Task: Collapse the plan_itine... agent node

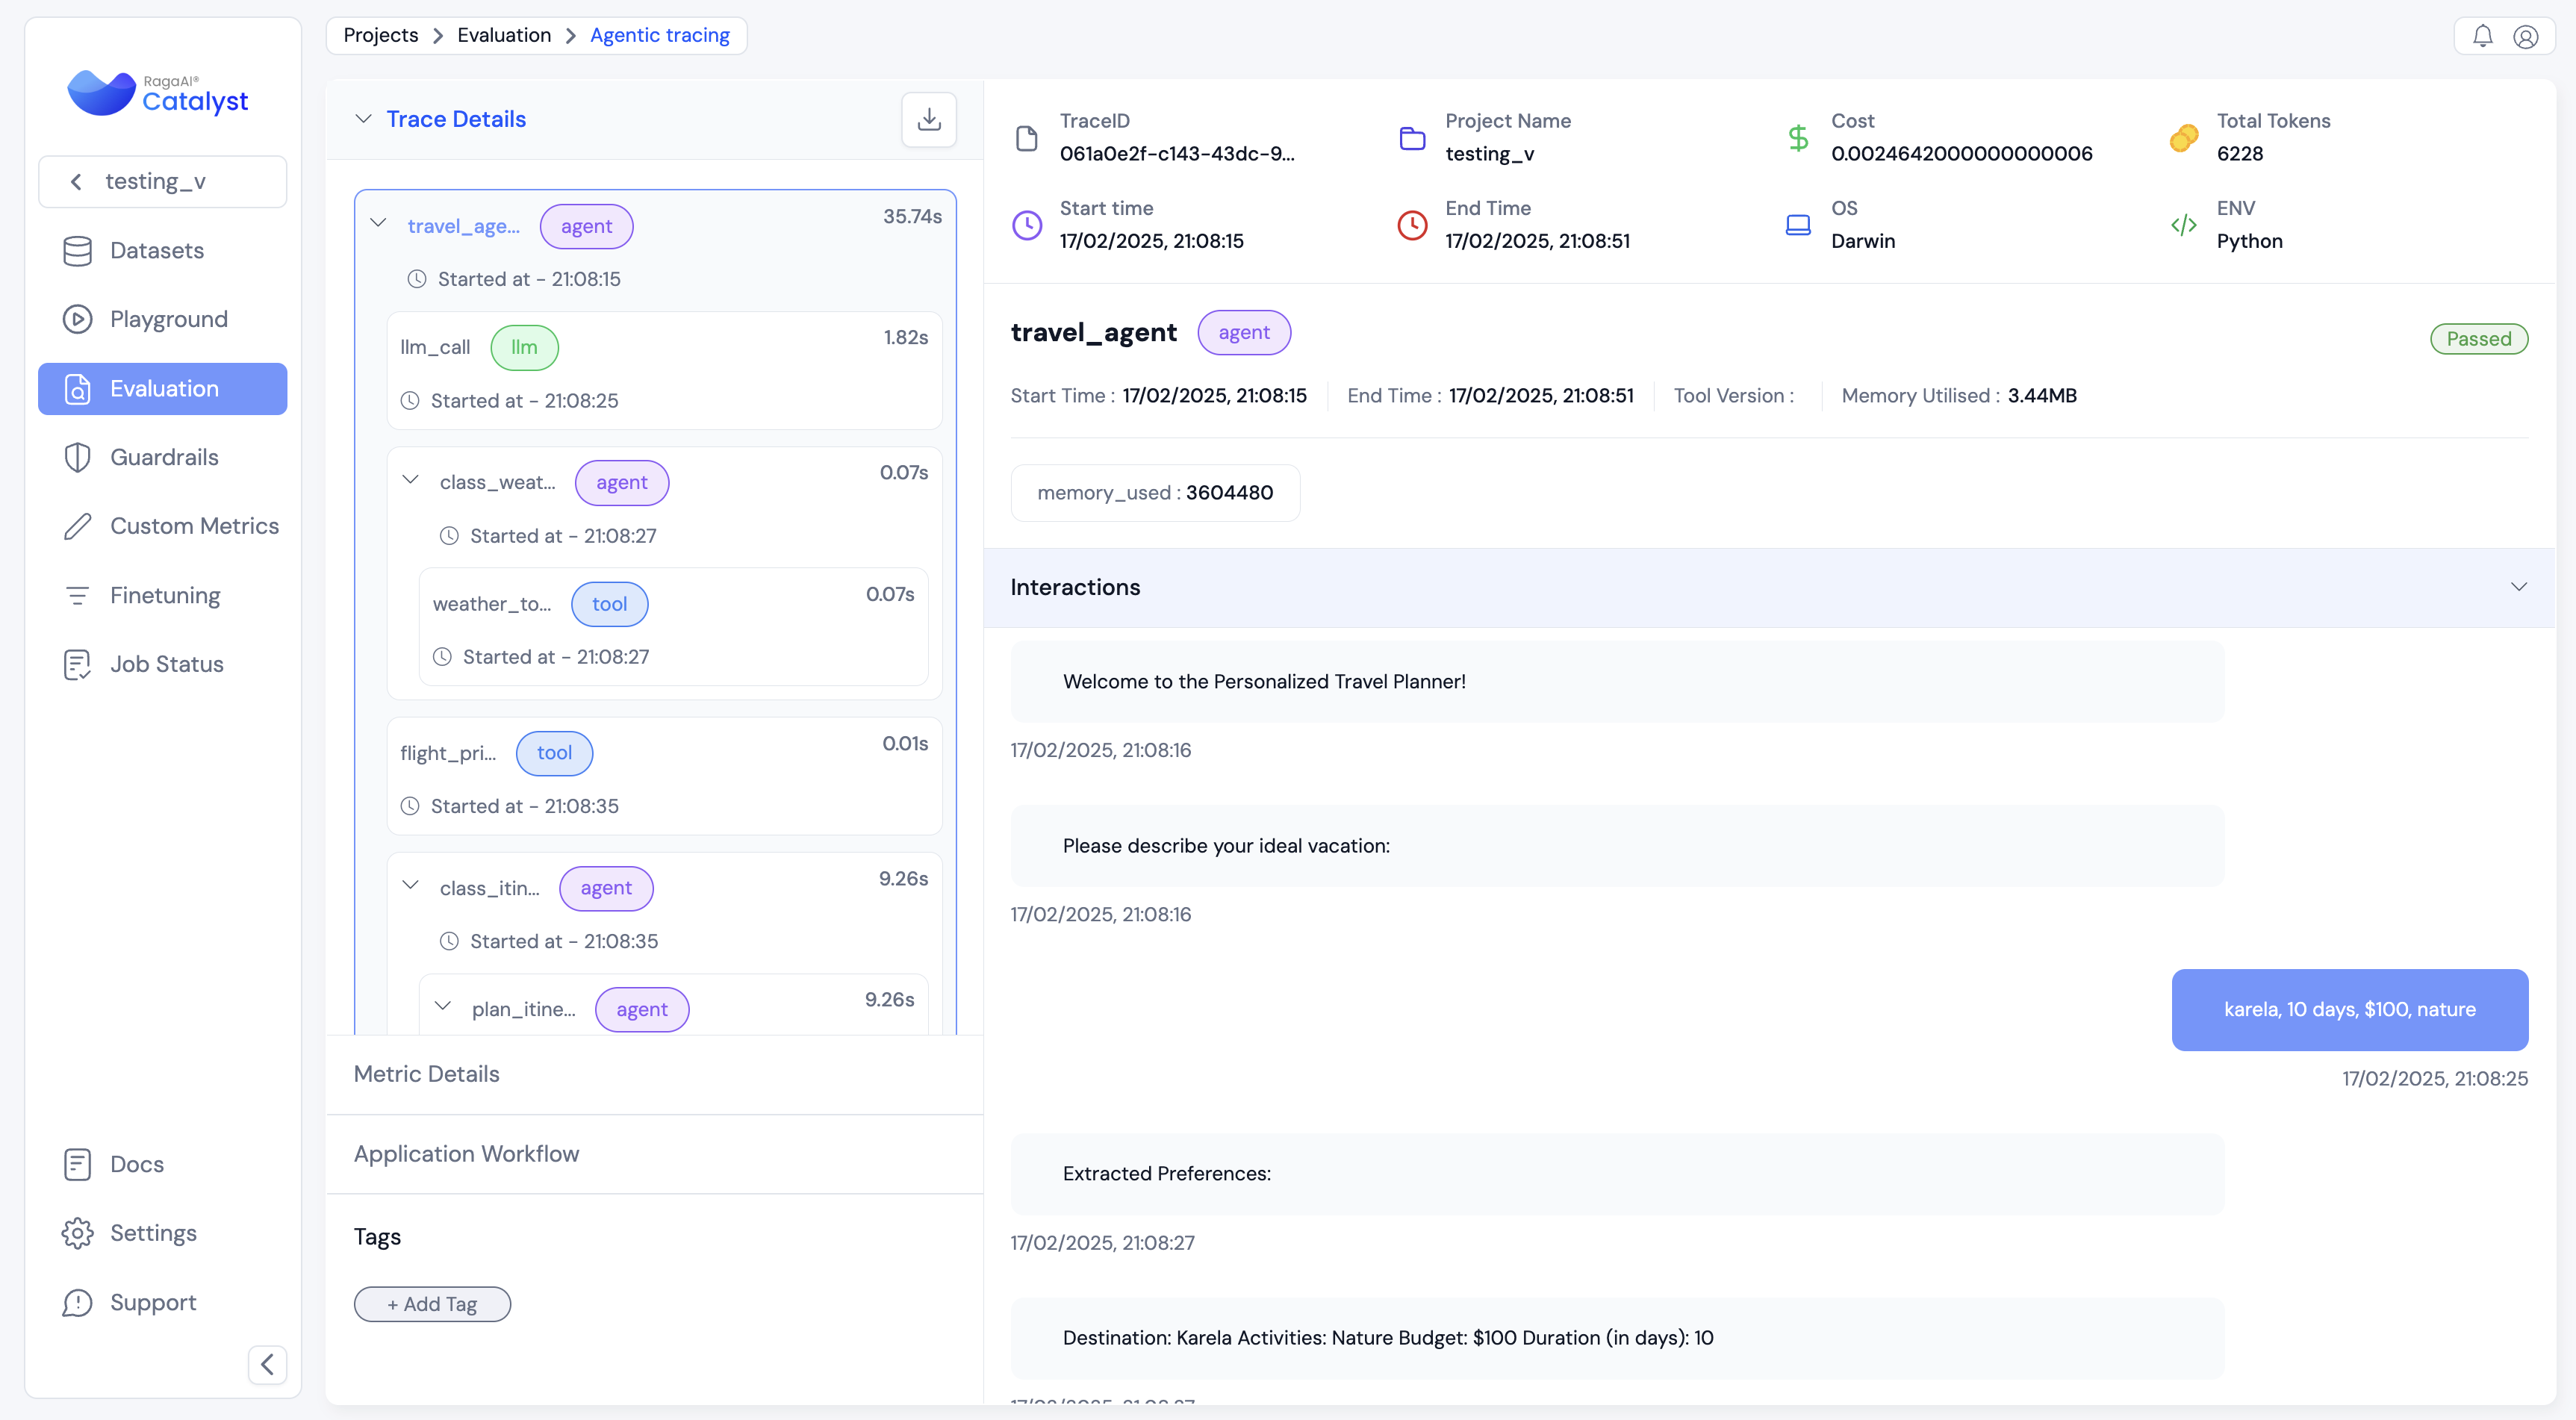Action: tap(442, 1005)
